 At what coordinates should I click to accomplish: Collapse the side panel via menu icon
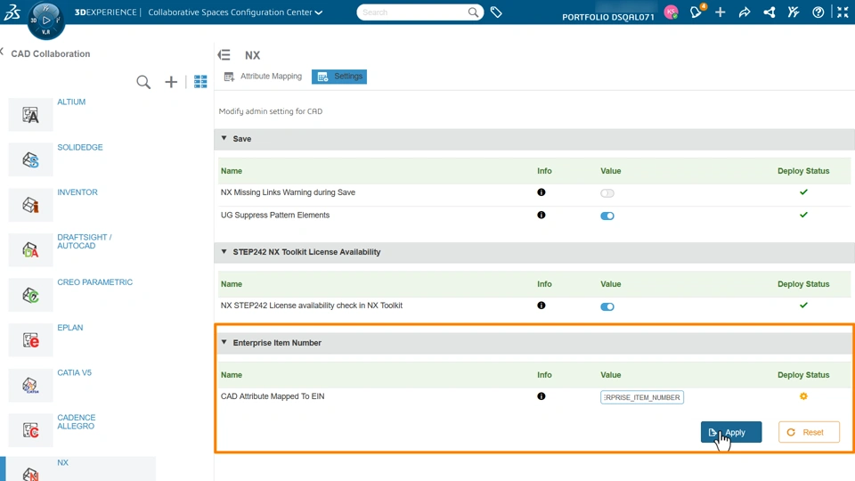(x=224, y=54)
